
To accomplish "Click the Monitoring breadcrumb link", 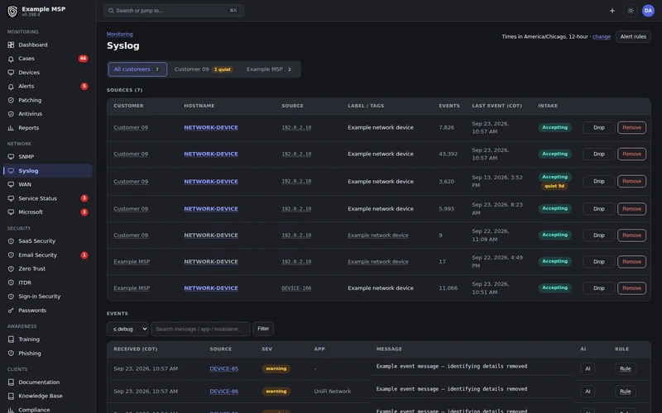I will pyautogui.click(x=119, y=34).
